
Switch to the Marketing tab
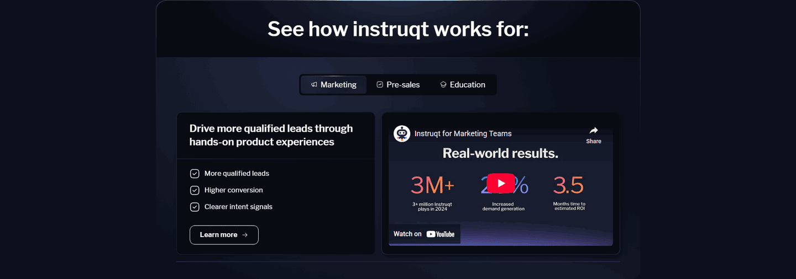tap(333, 85)
